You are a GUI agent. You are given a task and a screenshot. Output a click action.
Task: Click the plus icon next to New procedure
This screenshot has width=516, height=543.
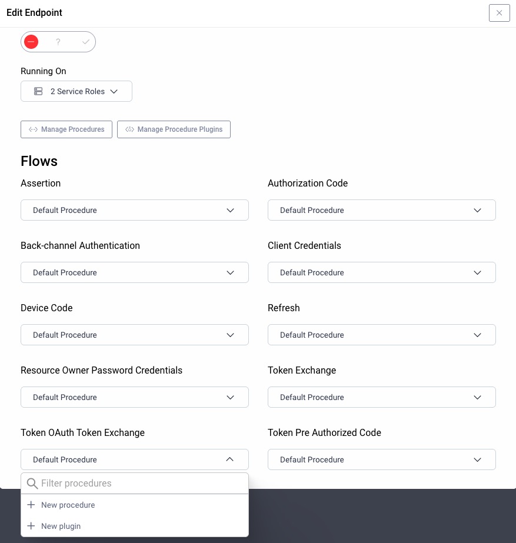[x=31, y=505]
